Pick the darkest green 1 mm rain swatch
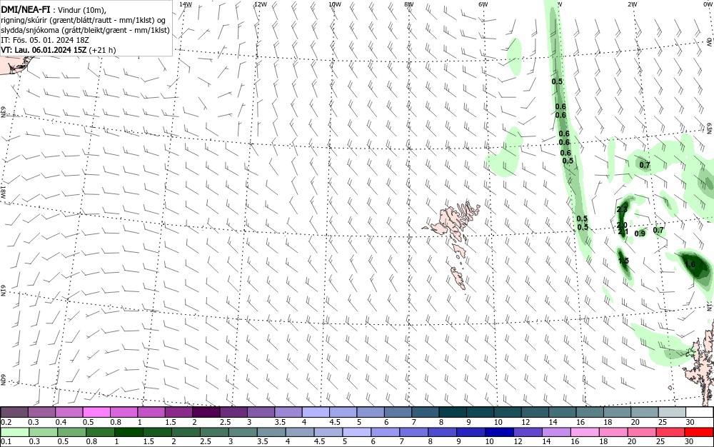Image resolution: width=714 pixels, height=447 pixels. [x=129, y=432]
